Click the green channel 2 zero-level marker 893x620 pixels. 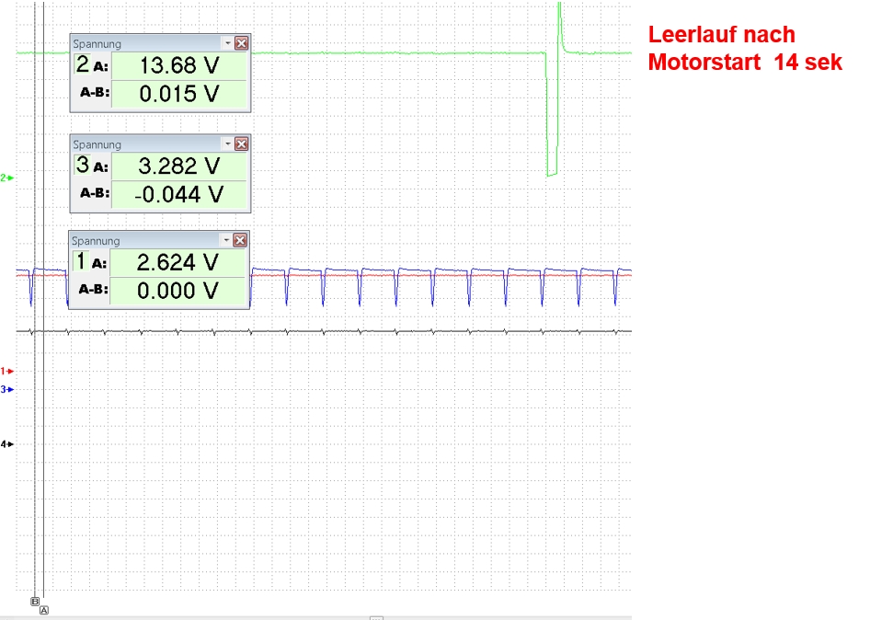(6, 178)
